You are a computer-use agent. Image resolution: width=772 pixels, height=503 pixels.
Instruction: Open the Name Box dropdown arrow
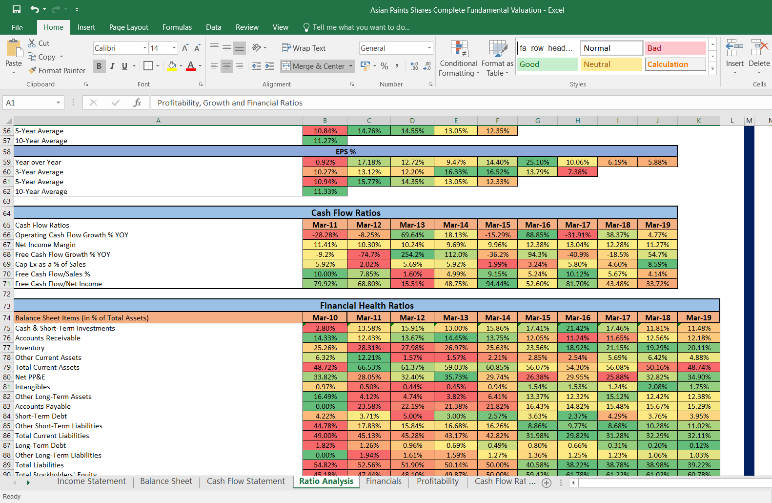tap(58, 103)
